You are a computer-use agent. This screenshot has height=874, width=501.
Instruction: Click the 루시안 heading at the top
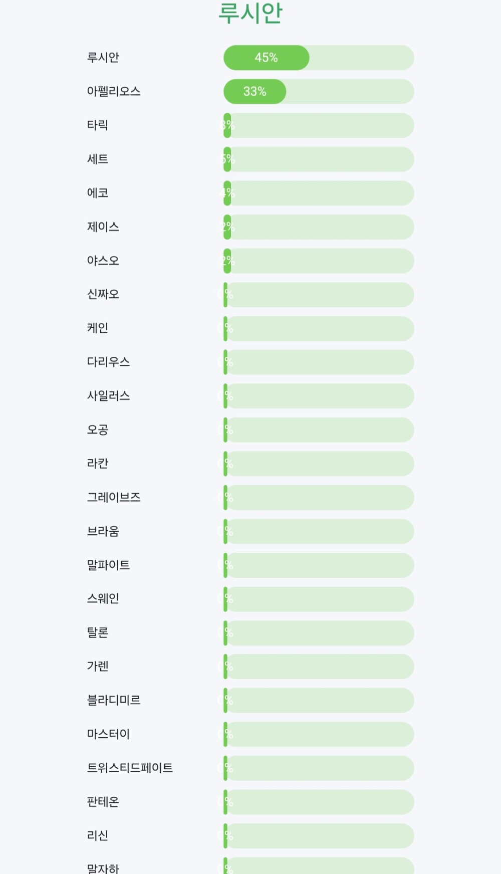click(x=250, y=13)
